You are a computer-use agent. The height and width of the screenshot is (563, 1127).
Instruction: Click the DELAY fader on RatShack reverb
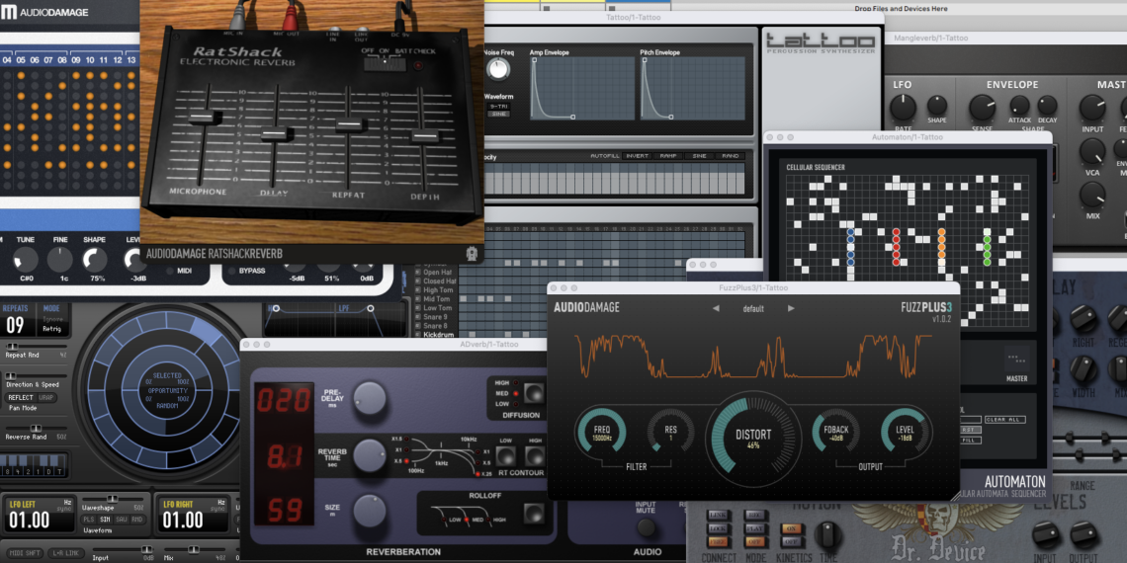[x=277, y=133]
